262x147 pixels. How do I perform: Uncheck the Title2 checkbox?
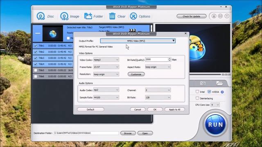[36, 52]
